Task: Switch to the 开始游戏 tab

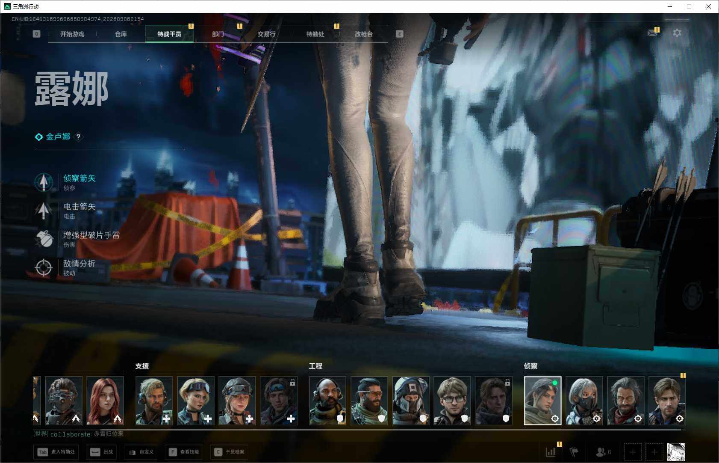Action: [72, 34]
